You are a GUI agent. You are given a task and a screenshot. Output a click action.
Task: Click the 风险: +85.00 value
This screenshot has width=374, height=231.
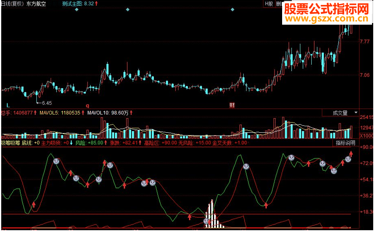point(89,143)
